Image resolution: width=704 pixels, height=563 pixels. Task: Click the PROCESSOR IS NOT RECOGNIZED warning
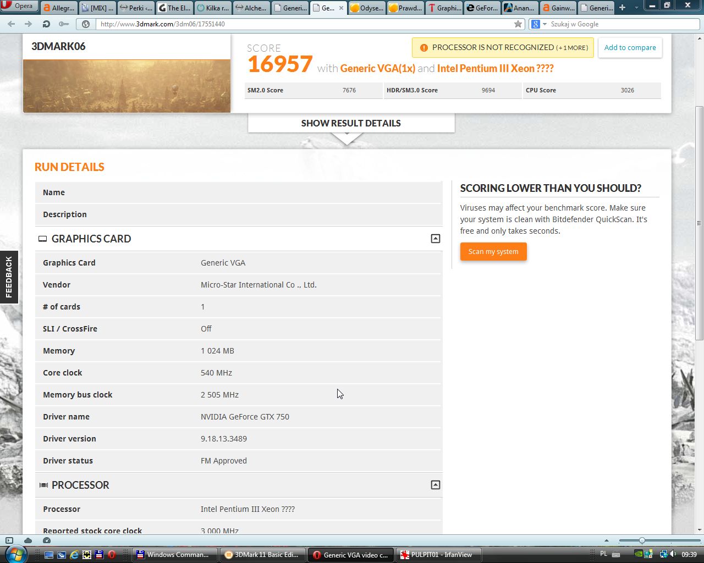tap(503, 47)
